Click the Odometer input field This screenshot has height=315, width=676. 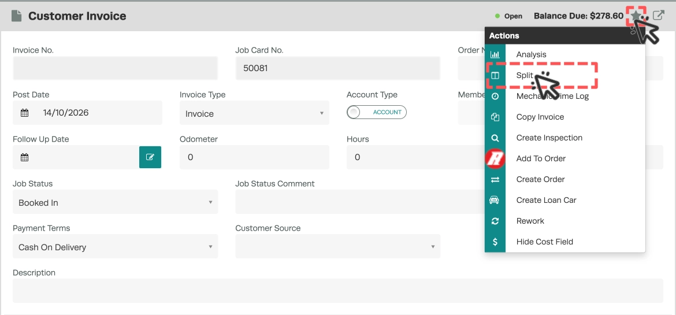[x=254, y=157]
